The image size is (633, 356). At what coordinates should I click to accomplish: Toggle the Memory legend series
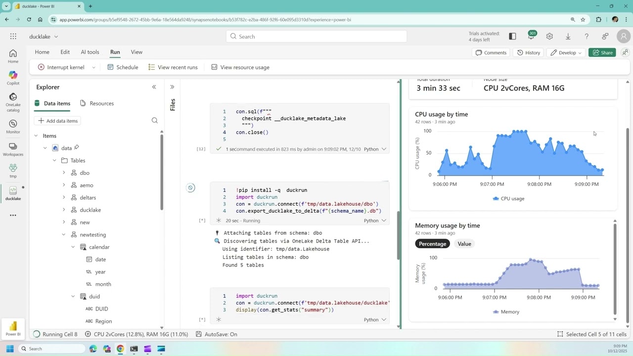pyautogui.click(x=506, y=311)
